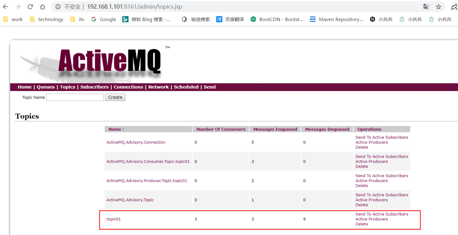Open the ActiveMQ.Advisory.Connection topic
This screenshot has height=235, width=458.
tap(136, 142)
